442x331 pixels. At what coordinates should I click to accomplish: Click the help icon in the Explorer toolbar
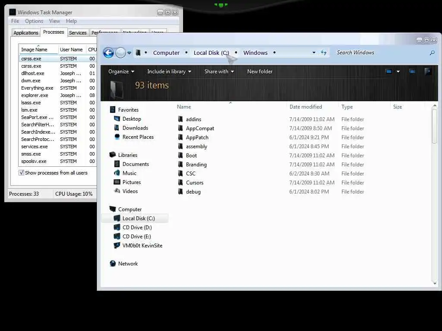pyautogui.click(x=428, y=72)
